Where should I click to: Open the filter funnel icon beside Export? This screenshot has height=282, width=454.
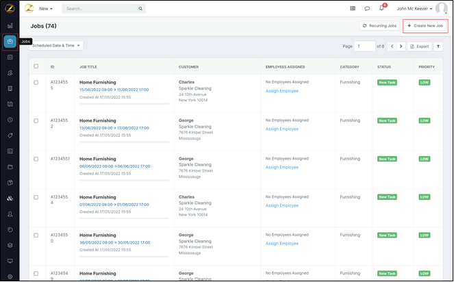[x=438, y=47]
